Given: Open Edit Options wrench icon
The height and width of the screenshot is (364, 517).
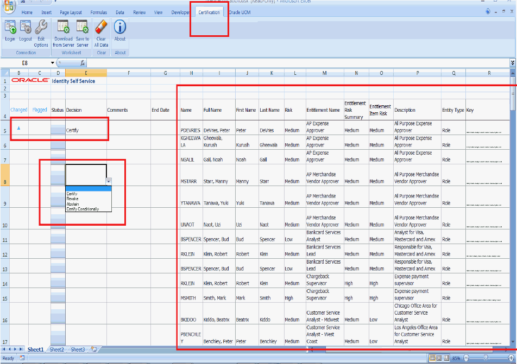Looking at the screenshot, I should pyautogui.click(x=41, y=27).
